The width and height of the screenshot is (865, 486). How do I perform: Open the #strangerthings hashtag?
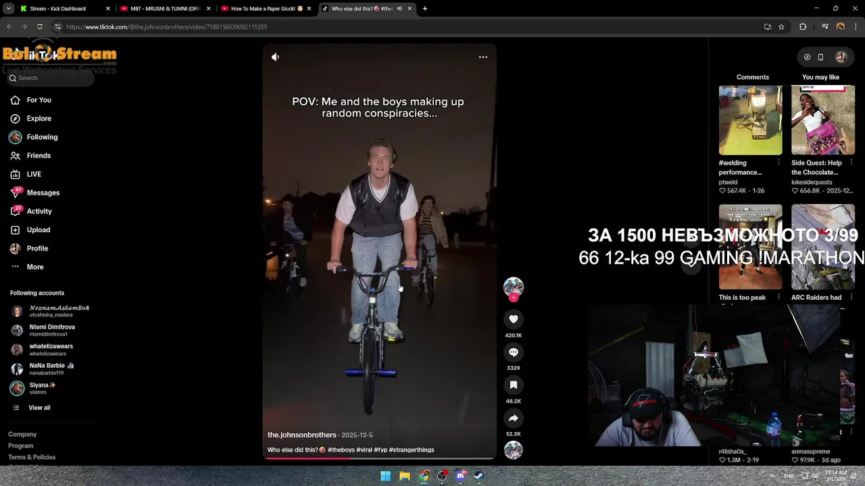pyautogui.click(x=412, y=450)
